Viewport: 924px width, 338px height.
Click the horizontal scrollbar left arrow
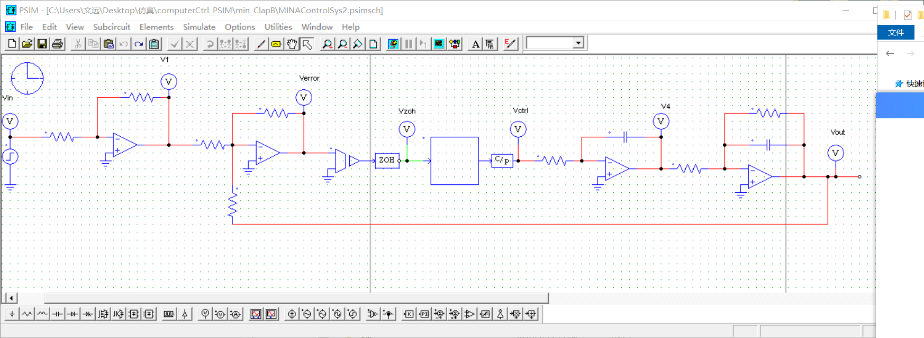[x=11, y=298]
